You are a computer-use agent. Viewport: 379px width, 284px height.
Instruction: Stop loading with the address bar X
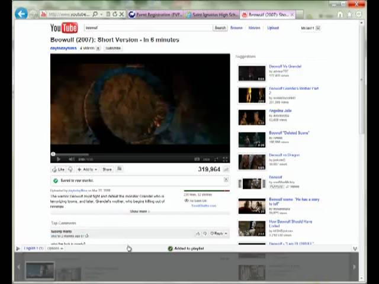[121, 14]
